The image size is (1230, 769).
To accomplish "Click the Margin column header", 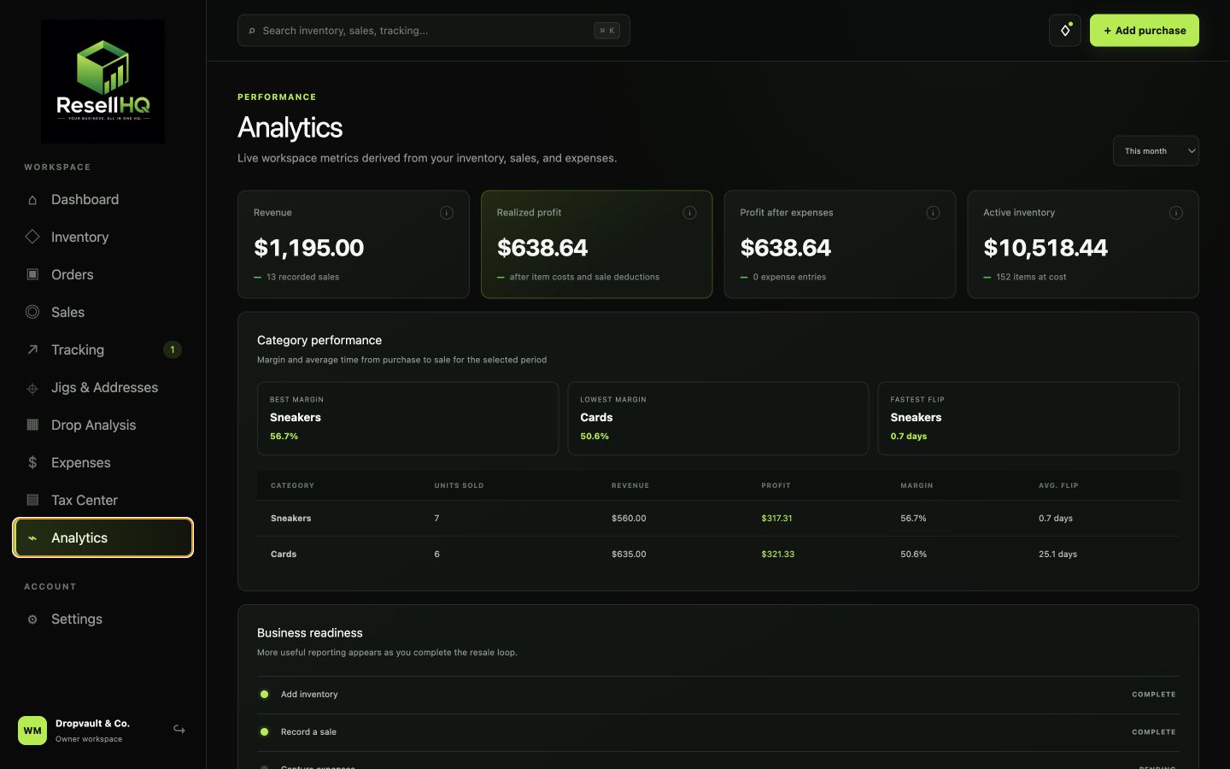I will [x=917, y=485].
